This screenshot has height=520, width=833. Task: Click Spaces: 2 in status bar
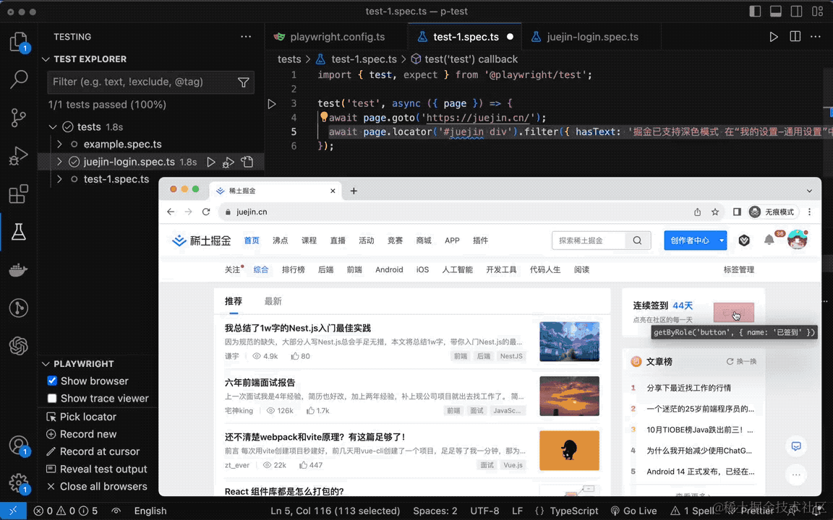435,511
